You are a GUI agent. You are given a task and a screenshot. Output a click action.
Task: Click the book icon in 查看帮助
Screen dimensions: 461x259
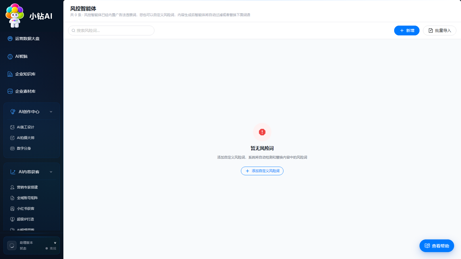427,246
